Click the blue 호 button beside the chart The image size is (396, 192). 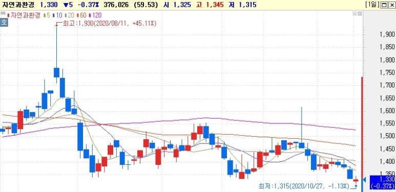click(4, 22)
